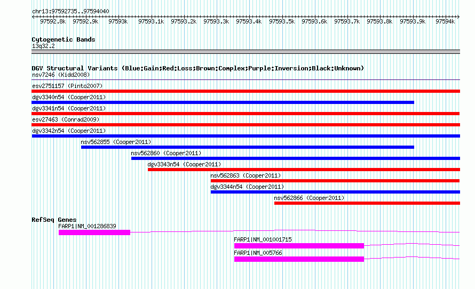This screenshot has width=475, height=289.
Task: Click the FARP1|NM_001286839 exon block
Action: tap(94, 232)
